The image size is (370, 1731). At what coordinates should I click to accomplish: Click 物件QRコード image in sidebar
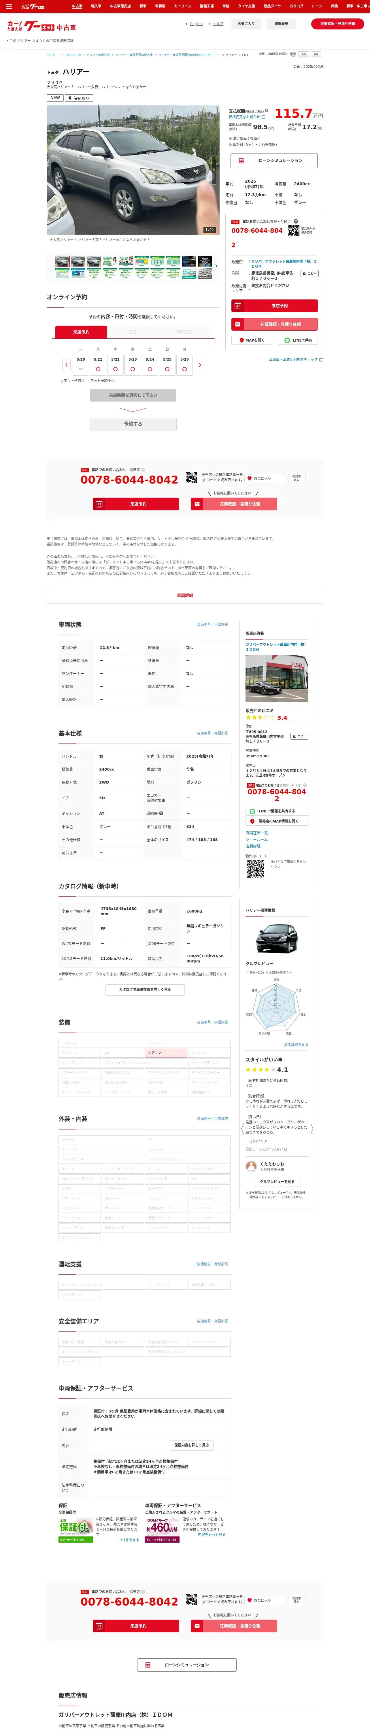255,869
